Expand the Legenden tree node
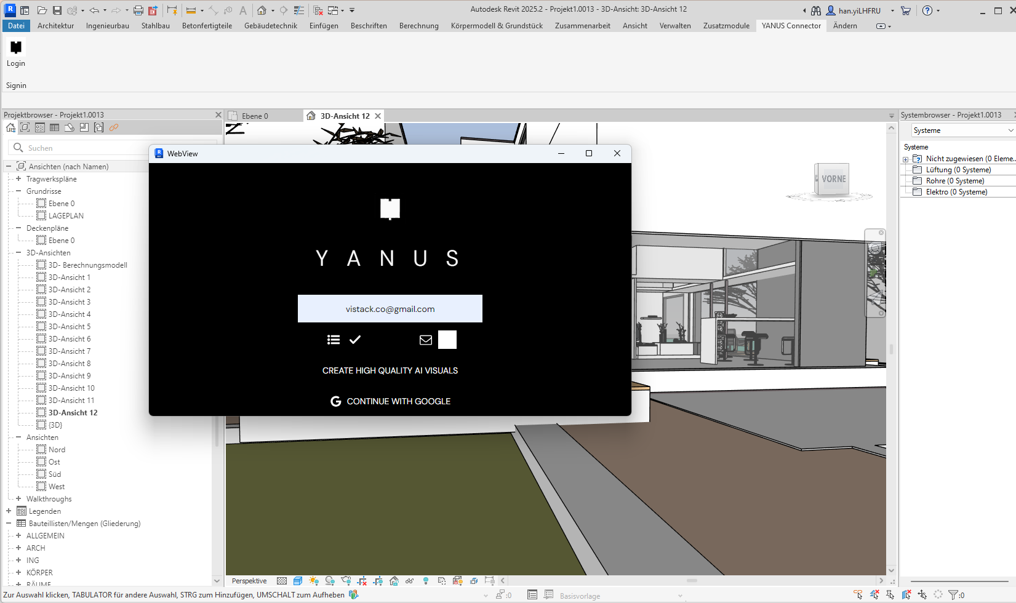Image resolution: width=1016 pixels, height=603 pixels. click(x=9, y=511)
